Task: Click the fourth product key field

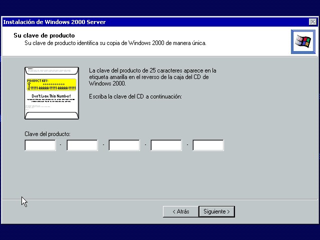Action: pos(166,145)
